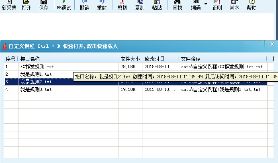Click the 2015-08-10 date in row 1
The height and width of the screenshot is (163, 278).
pos(160,66)
